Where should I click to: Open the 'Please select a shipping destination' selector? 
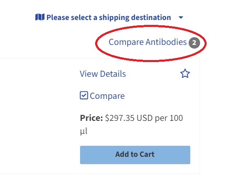(109, 18)
